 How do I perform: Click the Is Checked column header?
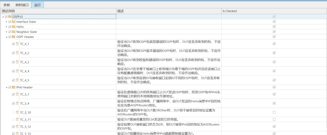coord(230,11)
